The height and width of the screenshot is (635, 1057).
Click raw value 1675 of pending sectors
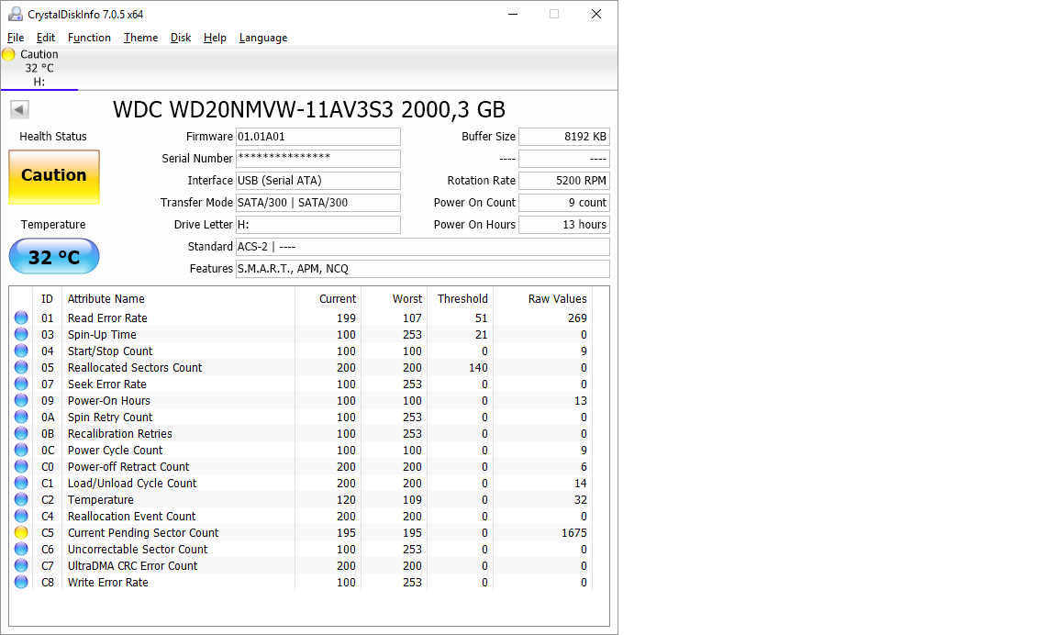click(x=573, y=532)
